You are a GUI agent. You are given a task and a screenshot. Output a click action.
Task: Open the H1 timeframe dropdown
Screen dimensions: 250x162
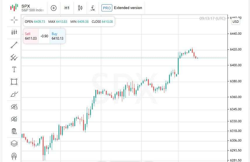[67, 8]
